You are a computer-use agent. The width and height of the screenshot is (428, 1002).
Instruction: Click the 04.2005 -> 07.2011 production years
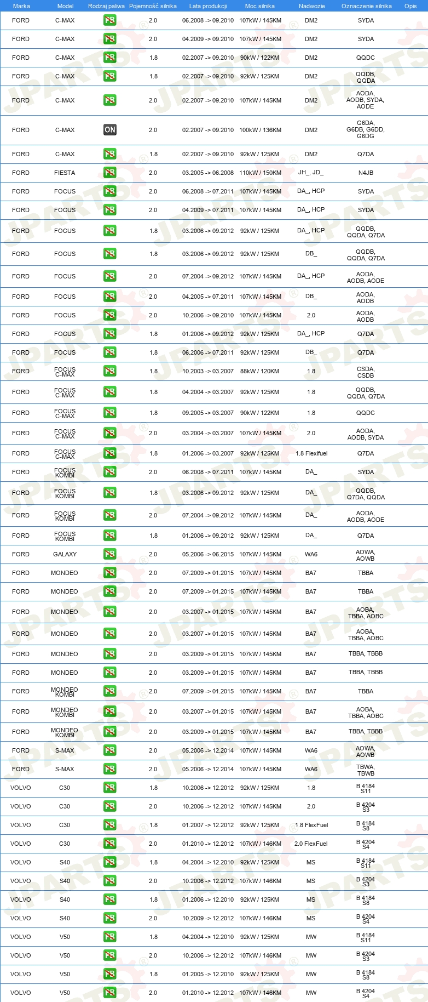[208, 297]
